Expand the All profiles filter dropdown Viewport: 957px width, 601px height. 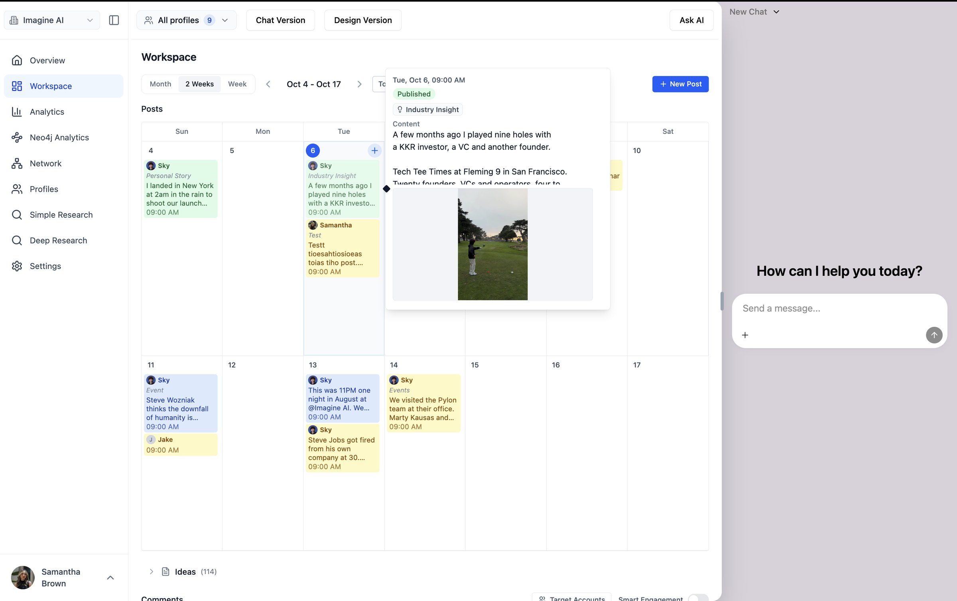186,20
